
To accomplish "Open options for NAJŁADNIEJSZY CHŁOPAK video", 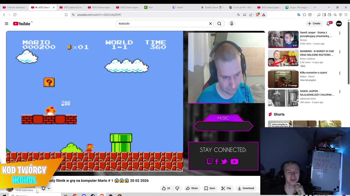I will pyautogui.click(x=340, y=92).
